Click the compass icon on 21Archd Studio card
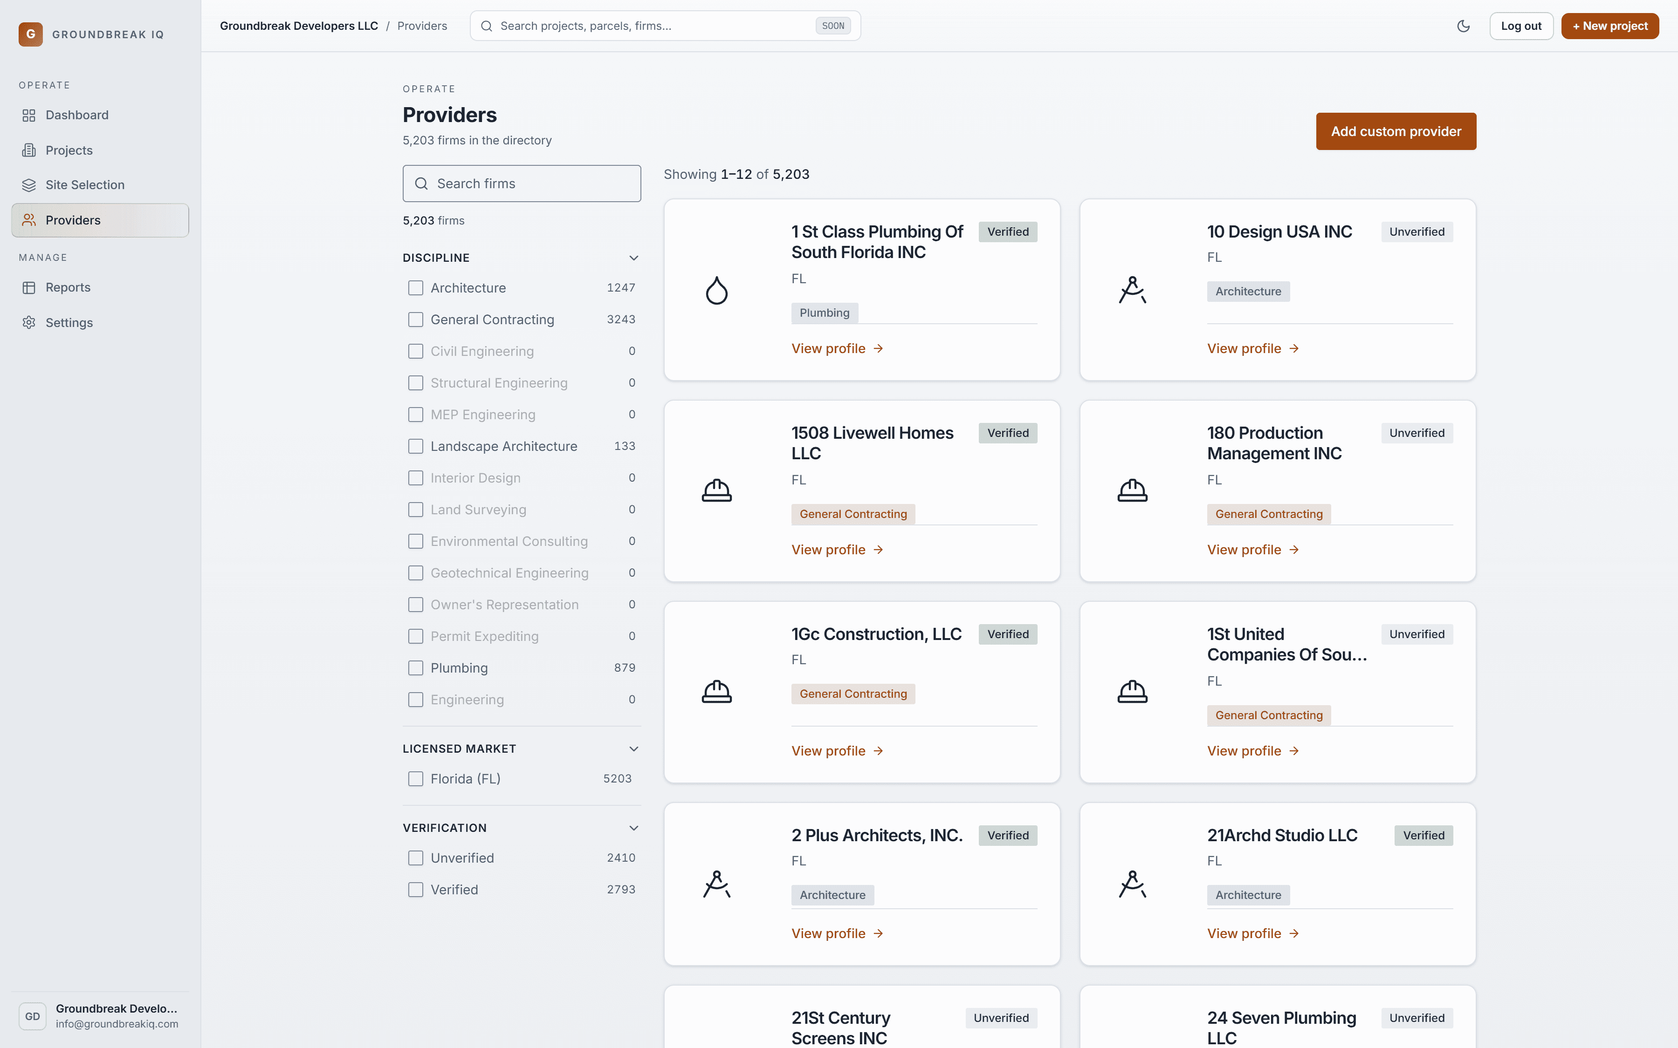Screen dimensions: 1678x1048 [x=1132, y=885]
